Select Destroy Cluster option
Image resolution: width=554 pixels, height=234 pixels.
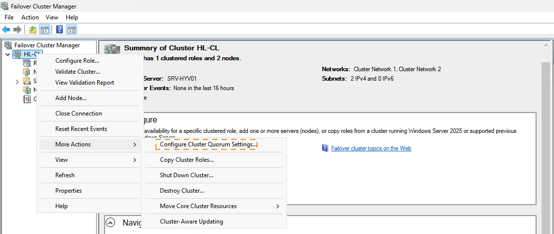182,191
